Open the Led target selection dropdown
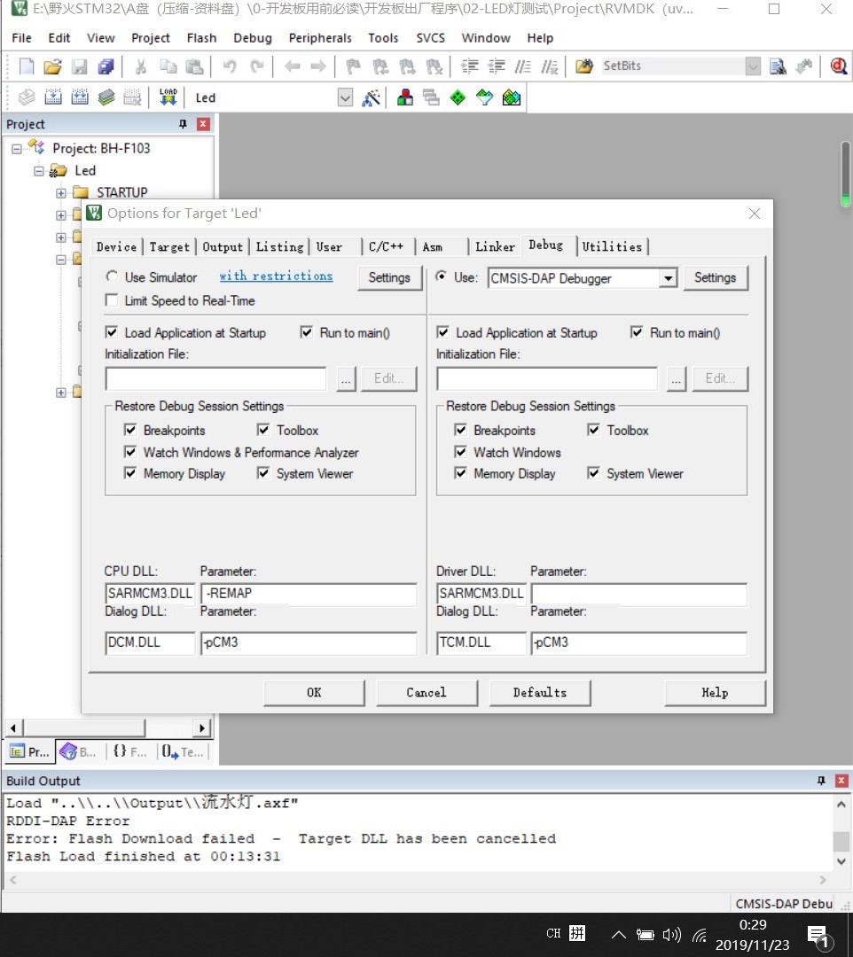 345,98
